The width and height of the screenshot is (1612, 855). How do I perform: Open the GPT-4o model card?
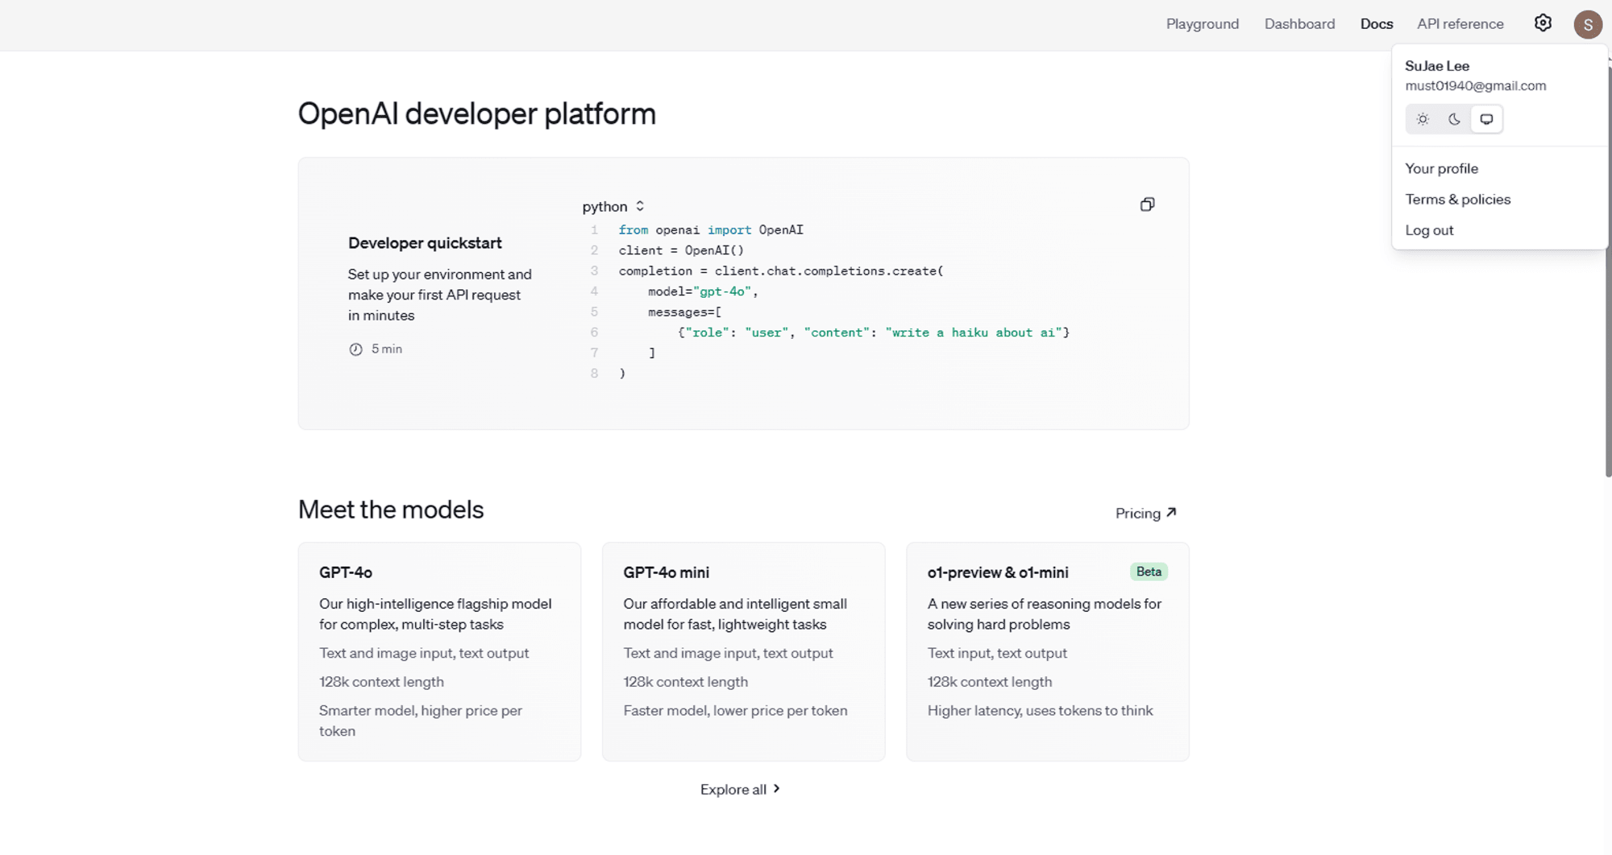click(439, 651)
